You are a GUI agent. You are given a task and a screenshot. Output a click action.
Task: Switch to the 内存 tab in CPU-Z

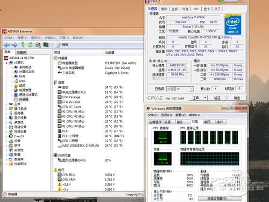(185, 9)
